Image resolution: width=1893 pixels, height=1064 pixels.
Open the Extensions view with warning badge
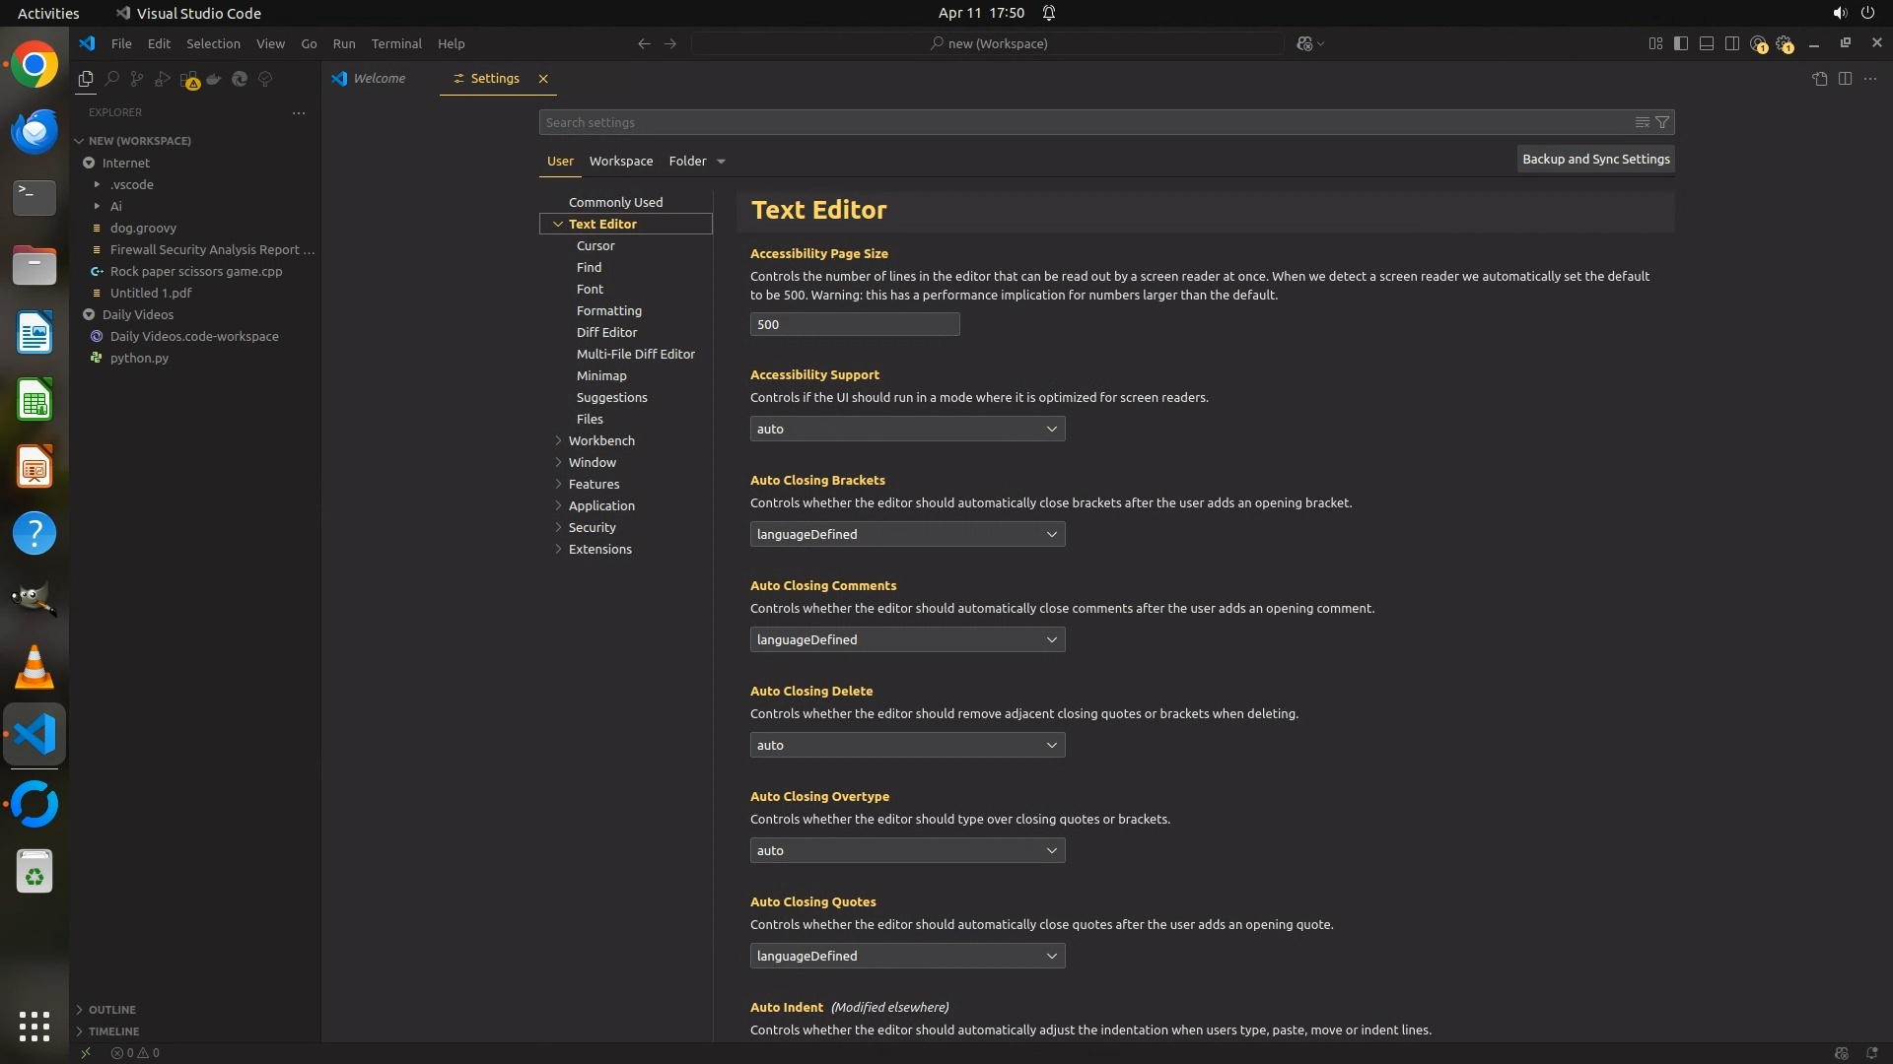189,80
